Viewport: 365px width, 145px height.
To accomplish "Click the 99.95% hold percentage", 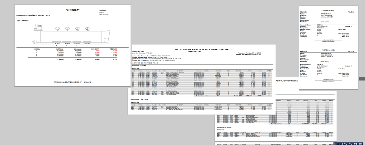I will click(x=57, y=44).
